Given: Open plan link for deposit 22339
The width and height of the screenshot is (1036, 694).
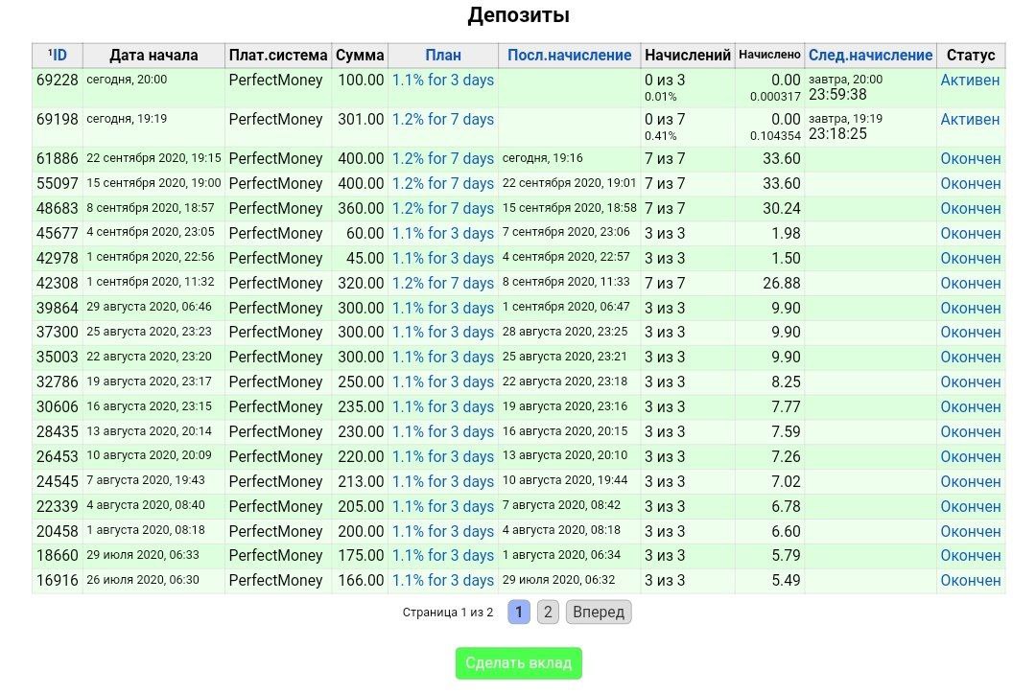Looking at the screenshot, I should (x=442, y=506).
